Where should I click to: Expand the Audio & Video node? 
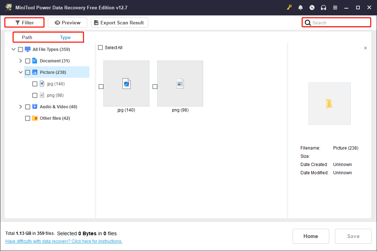[20, 106]
